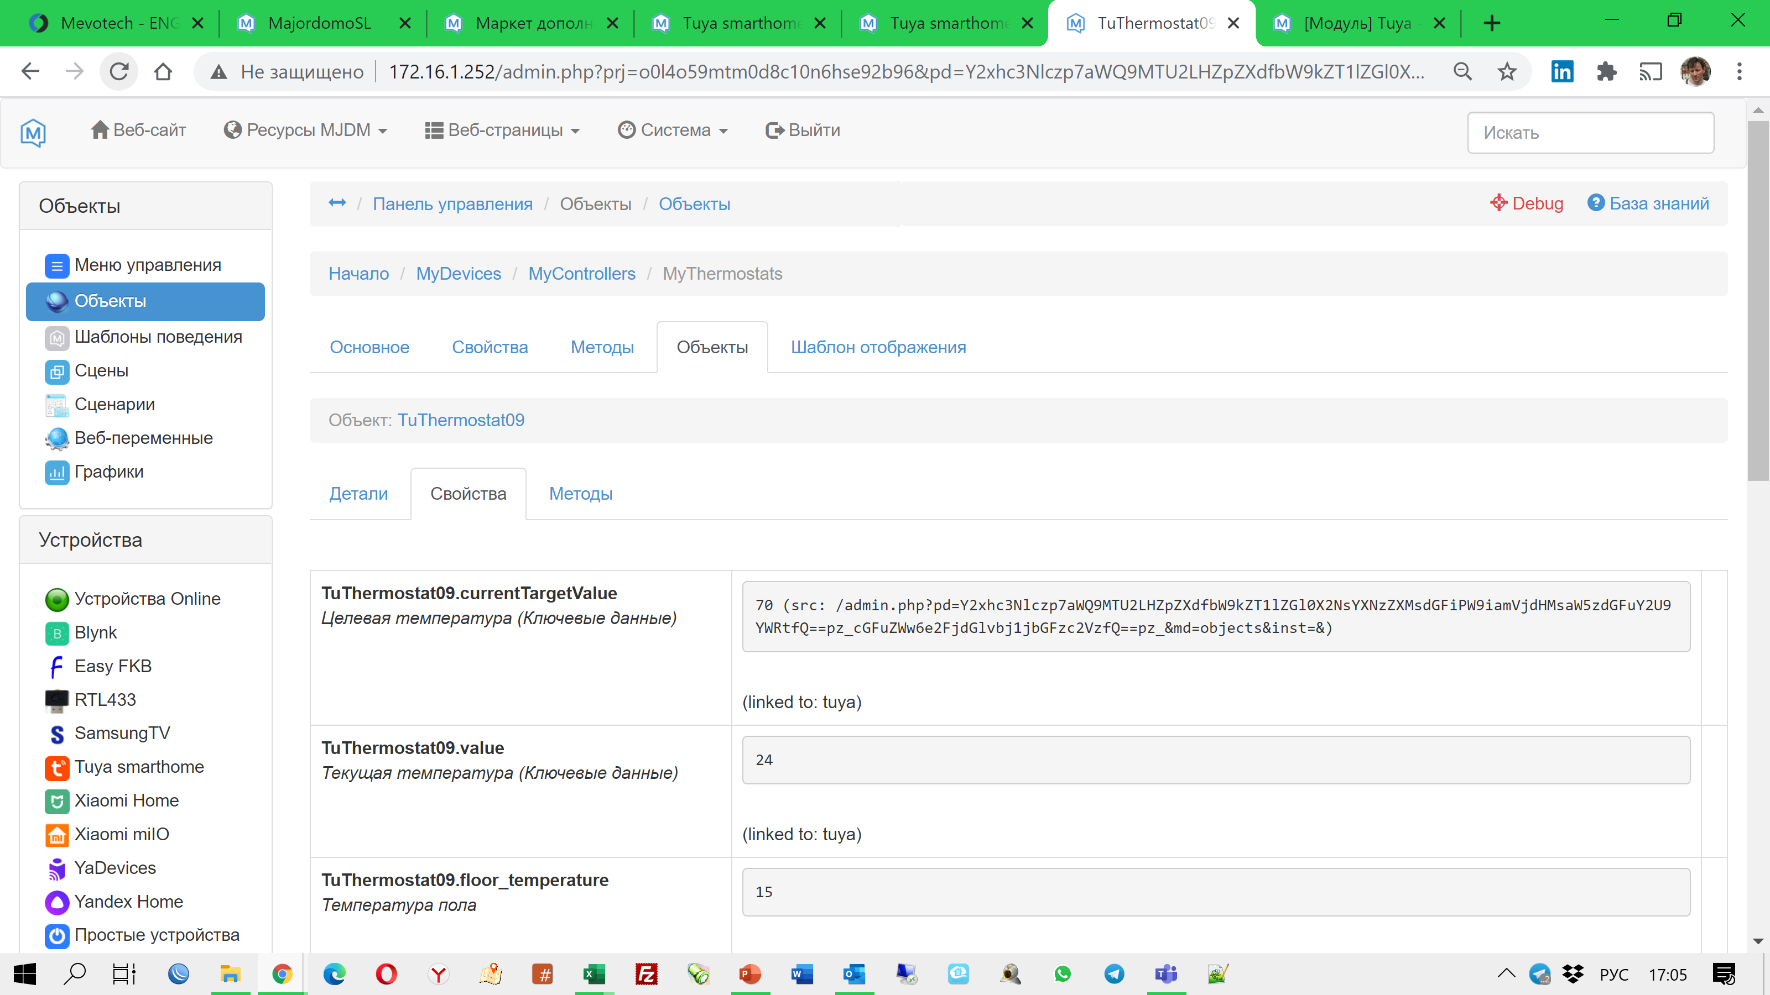Image resolution: width=1770 pixels, height=995 pixels.
Task: Switch to the Шаблон отображения tab
Action: coord(877,348)
